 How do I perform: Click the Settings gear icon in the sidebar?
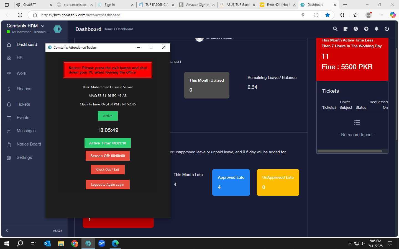point(9,158)
